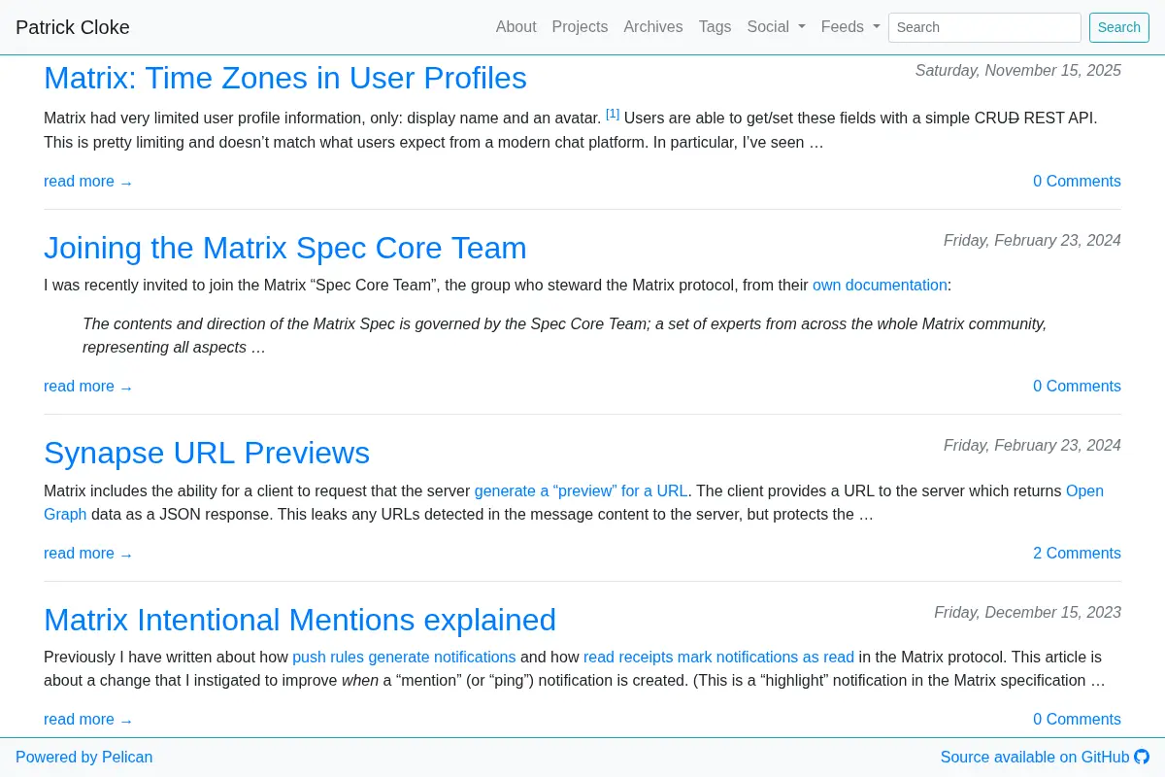Click the date Friday, December 15, 2023
Screen dimensions: 1165x777
1027,613
